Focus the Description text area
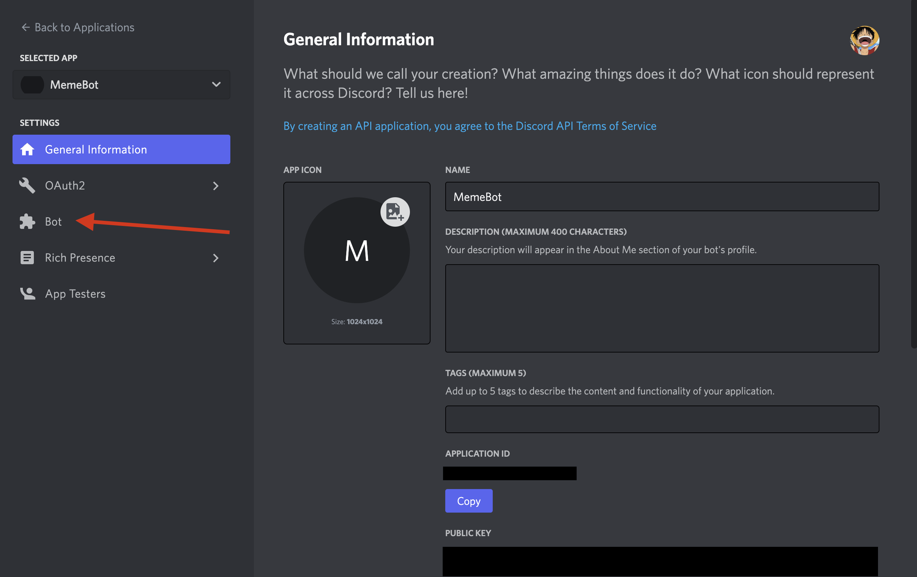 pos(662,308)
